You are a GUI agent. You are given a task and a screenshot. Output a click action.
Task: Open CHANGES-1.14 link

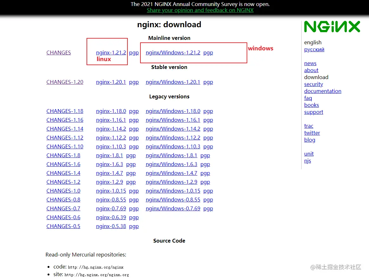coord(65,129)
